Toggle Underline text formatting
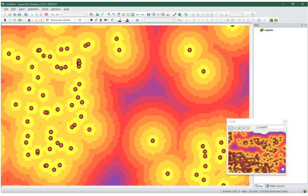 [101, 20]
